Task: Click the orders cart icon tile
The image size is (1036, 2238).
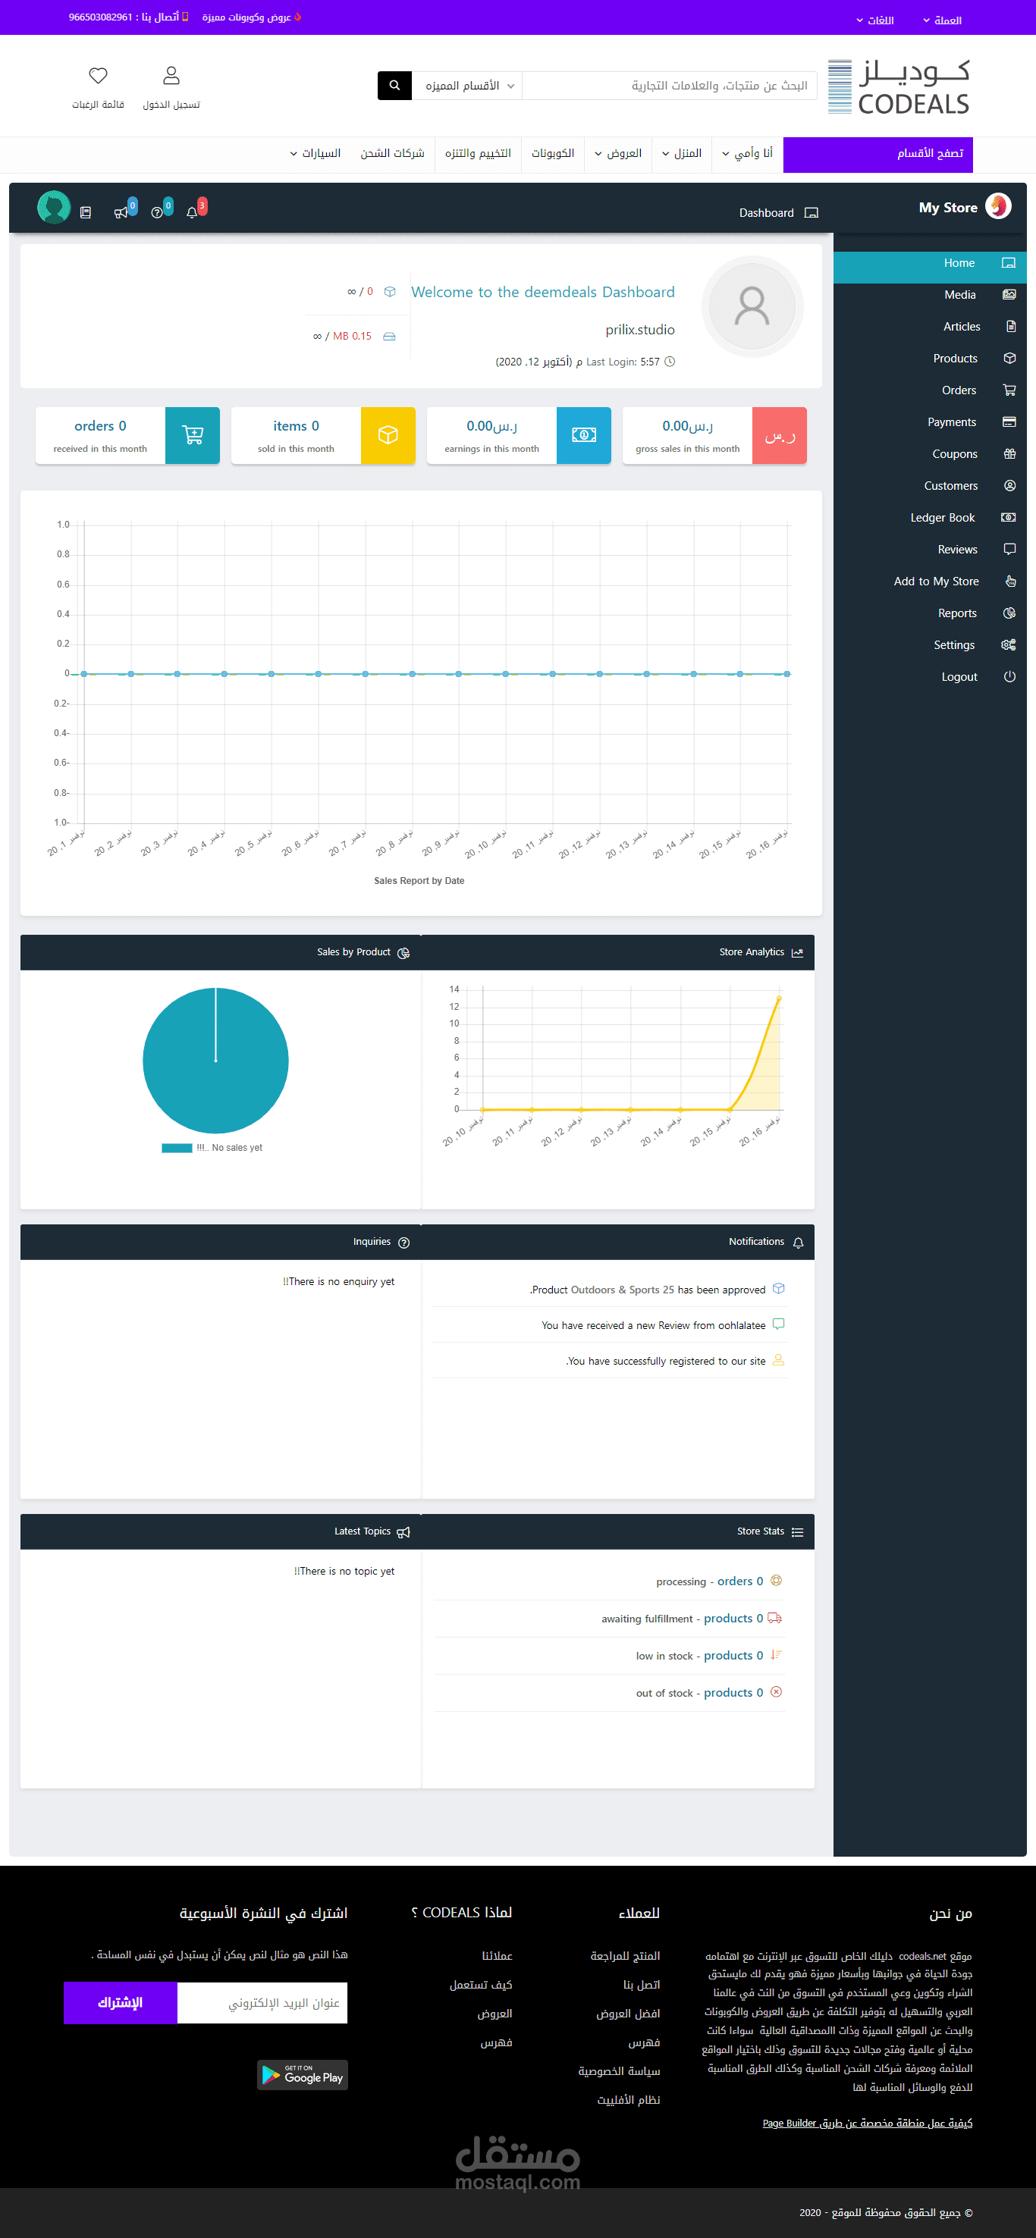Action: pos(193,435)
